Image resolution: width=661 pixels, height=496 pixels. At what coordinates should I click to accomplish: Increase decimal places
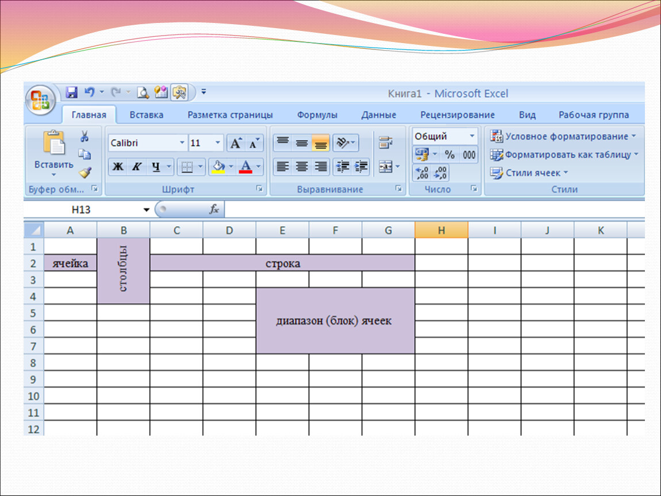pos(421,173)
